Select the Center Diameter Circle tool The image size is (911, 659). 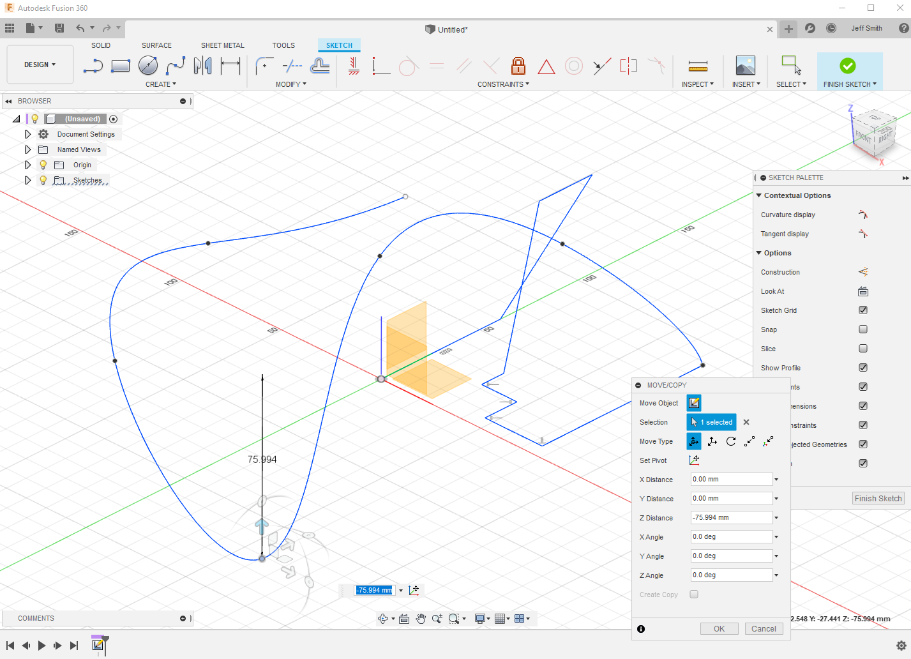pos(147,66)
